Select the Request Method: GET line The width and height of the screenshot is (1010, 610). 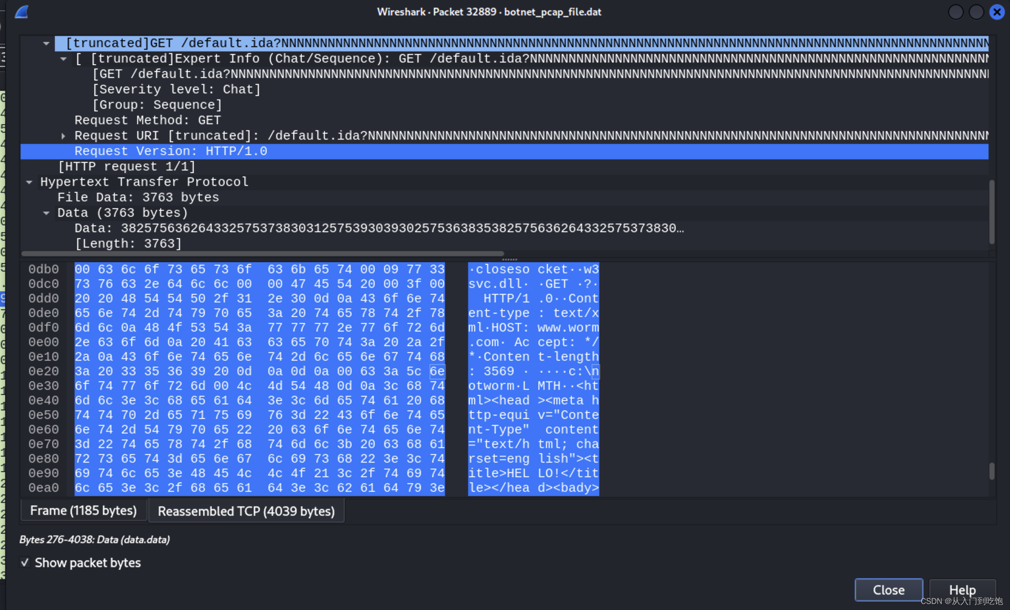point(147,120)
